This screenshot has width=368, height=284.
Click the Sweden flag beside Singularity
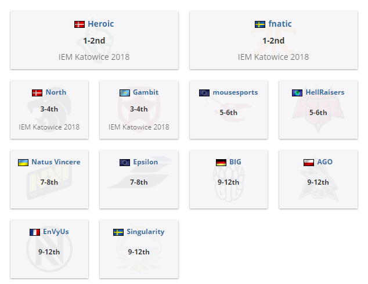[x=118, y=232]
